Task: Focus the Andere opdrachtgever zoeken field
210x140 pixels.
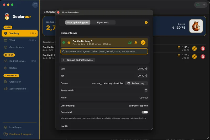Action: (104, 51)
